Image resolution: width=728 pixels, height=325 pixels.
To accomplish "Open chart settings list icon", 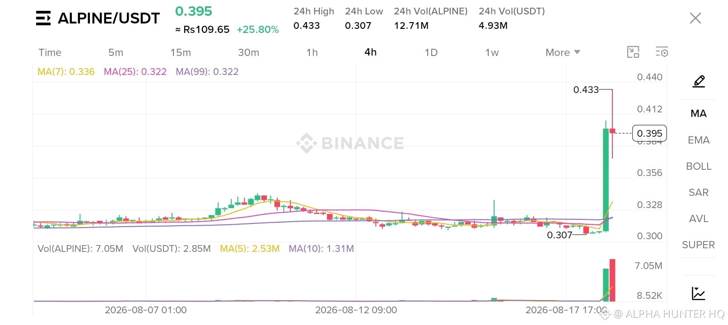I will point(662,52).
